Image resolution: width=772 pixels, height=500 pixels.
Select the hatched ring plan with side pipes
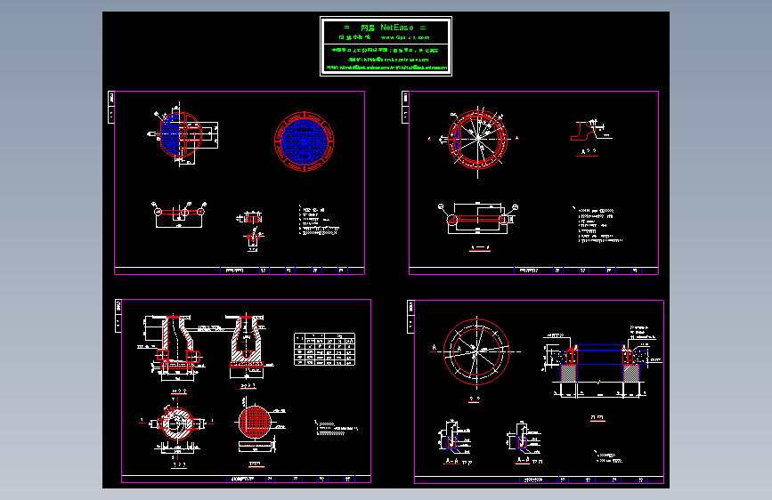pos(177,425)
